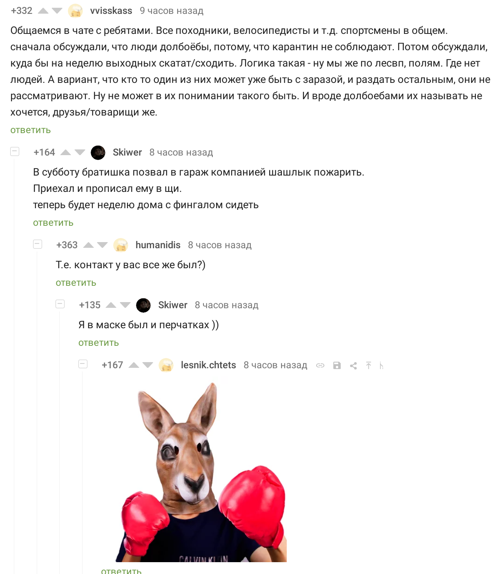Downvote vvisskass comment rated +332
The image size is (500, 574).
[x=57, y=11]
